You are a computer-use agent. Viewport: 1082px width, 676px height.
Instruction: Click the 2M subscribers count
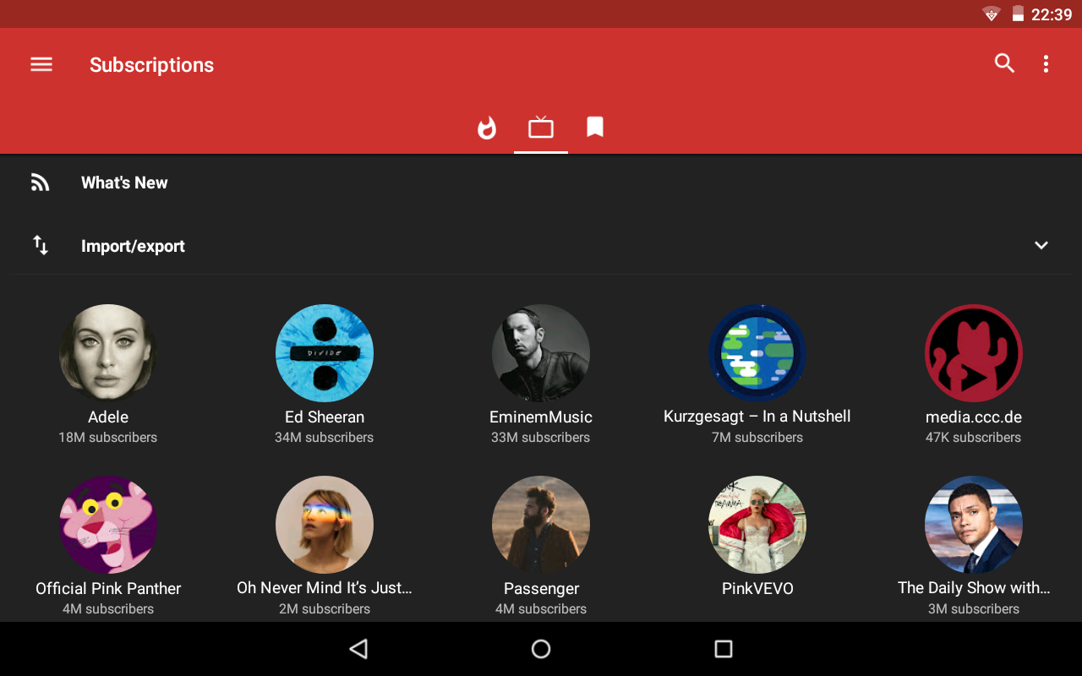click(x=325, y=609)
